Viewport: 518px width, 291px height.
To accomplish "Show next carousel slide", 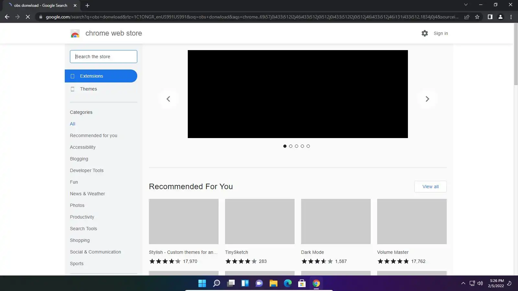I will coord(427,99).
